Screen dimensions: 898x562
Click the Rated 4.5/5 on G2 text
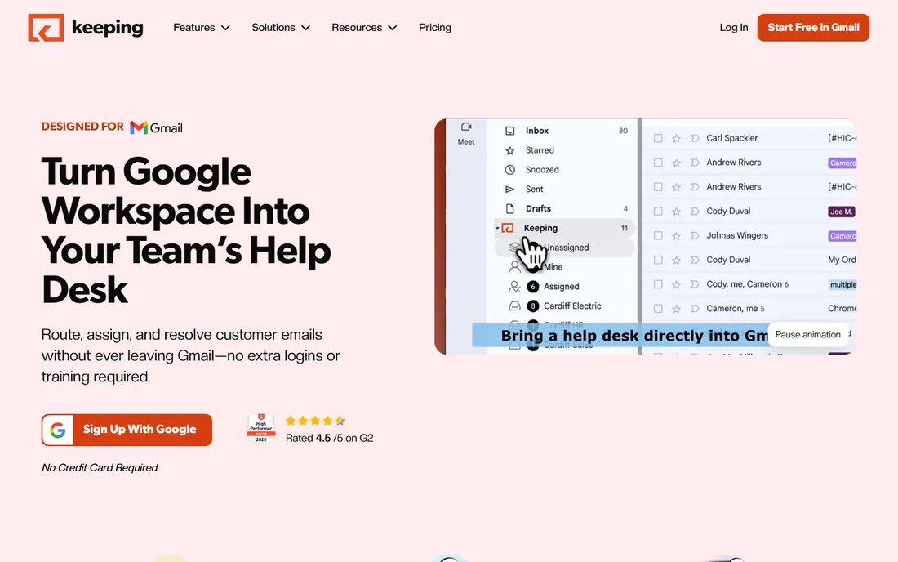pos(329,439)
